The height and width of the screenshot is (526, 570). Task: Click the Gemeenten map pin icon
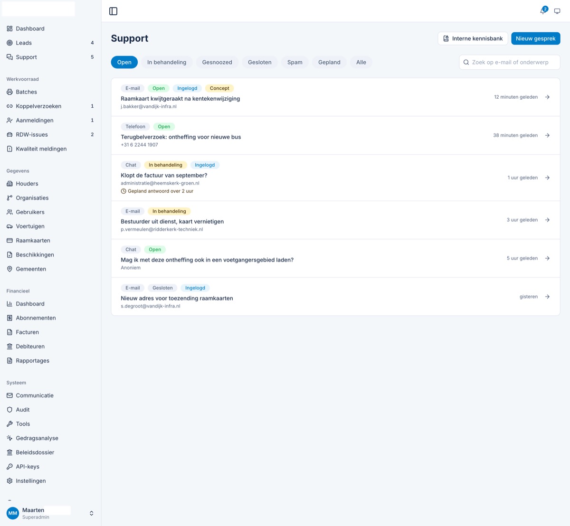pyautogui.click(x=9, y=269)
